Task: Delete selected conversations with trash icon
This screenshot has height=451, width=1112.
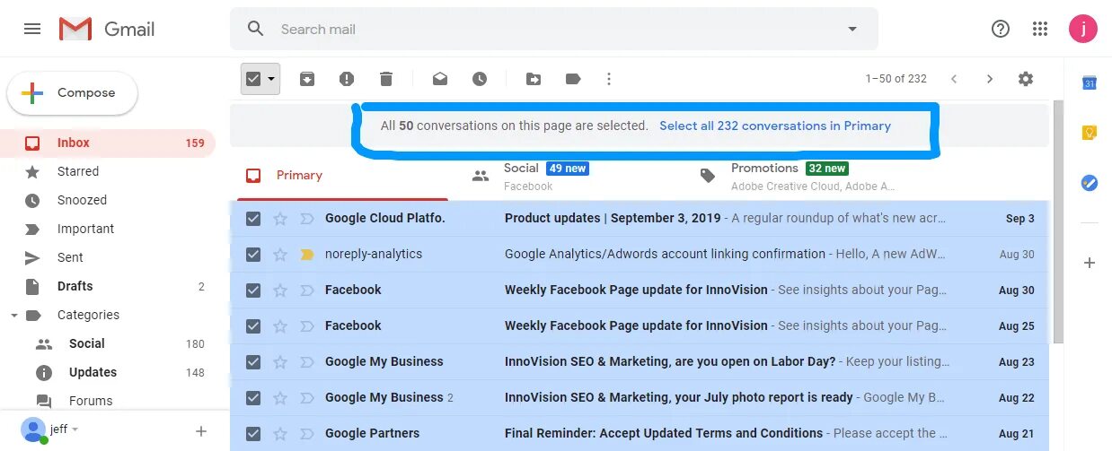Action: 386,79
